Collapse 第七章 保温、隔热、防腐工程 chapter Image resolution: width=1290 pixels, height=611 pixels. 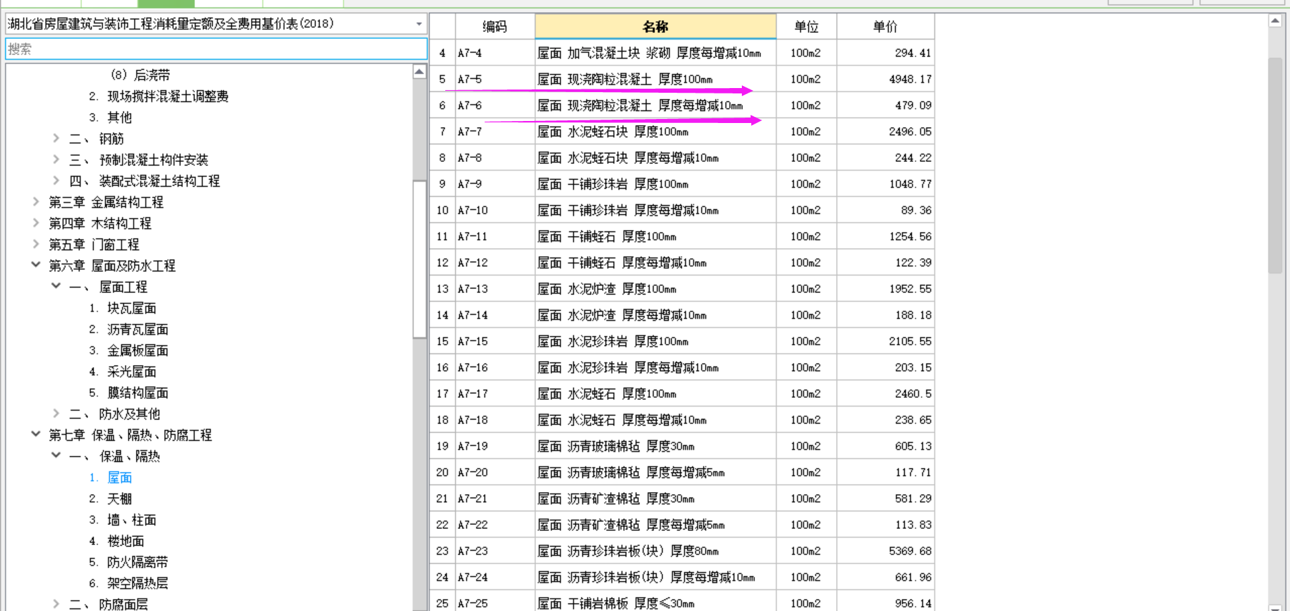pos(36,435)
